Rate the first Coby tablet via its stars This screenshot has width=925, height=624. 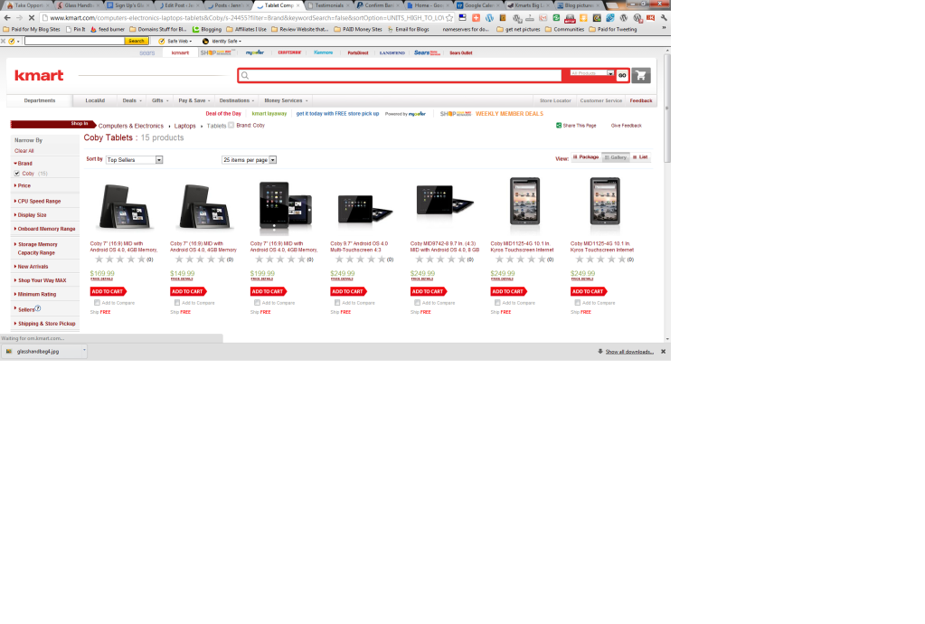(119, 260)
